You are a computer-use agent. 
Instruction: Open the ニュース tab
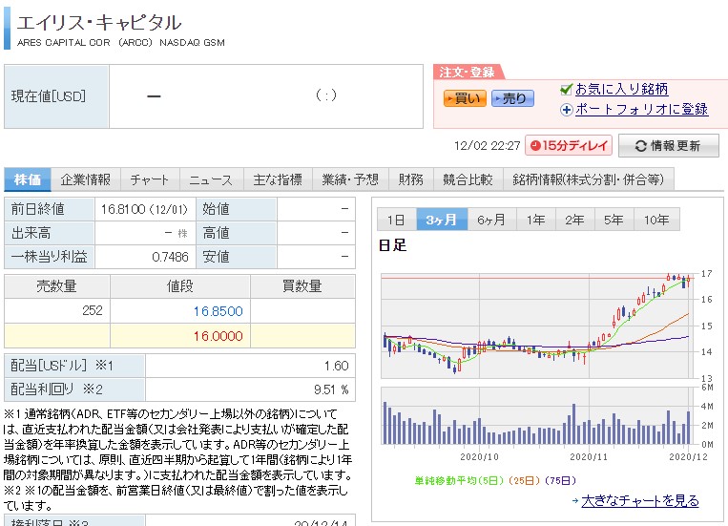211,179
